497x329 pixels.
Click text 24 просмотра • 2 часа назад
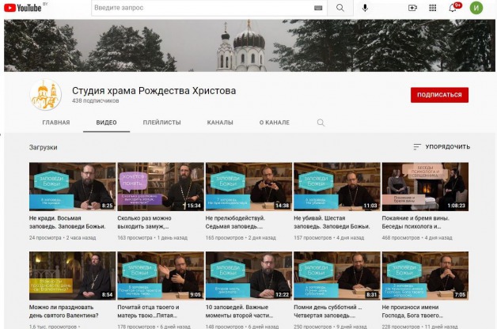pos(63,238)
